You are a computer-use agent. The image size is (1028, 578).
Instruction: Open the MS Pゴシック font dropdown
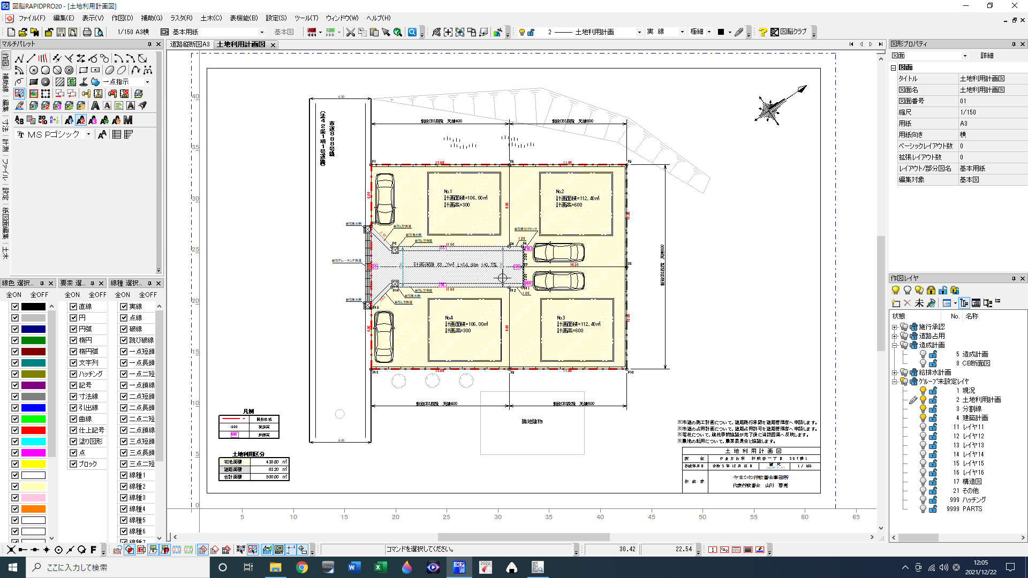click(88, 135)
